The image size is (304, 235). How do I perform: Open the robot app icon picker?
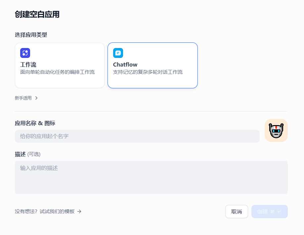(276, 130)
